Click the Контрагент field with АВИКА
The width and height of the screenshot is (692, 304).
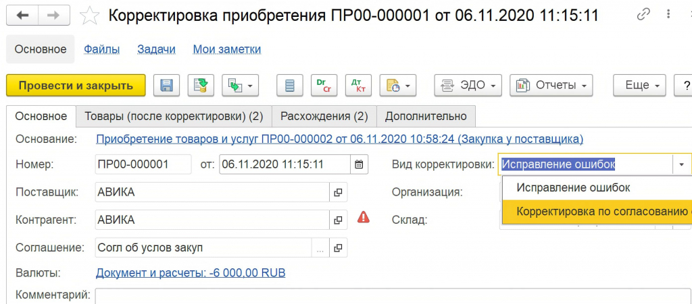[x=212, y=220]
